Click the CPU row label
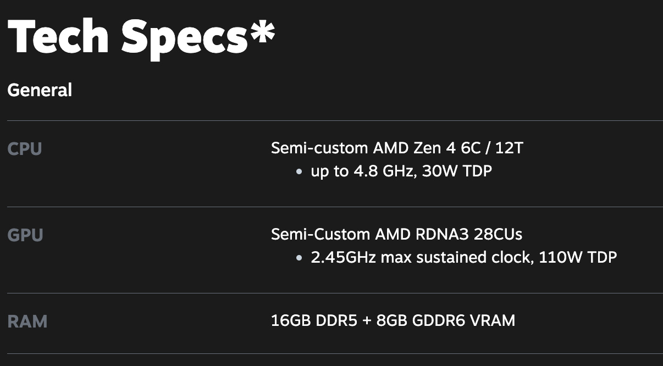The image size is (663, 366). pyautogui.click(x=25, y=149)
